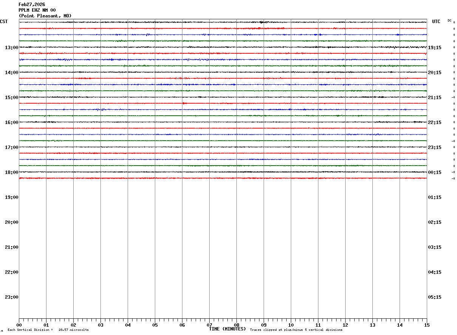Click the CST timezone label
Screen dimensions: 457x335
pos(4,22)
